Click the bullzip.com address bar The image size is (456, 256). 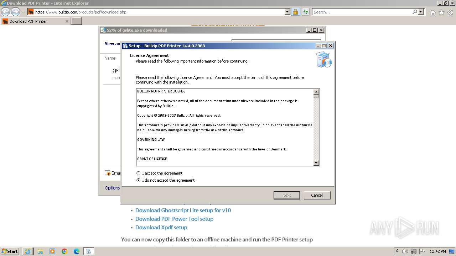tap(160, 12)
